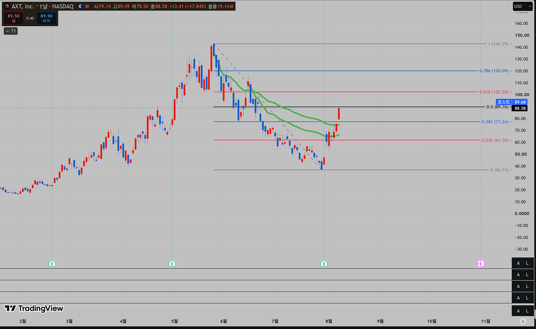Click the 11월 label on the time axis

point(486,321)
